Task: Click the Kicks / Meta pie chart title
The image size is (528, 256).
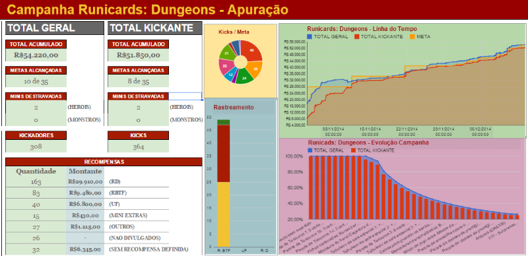Action: pyautogui.click(x=234, y=32)
